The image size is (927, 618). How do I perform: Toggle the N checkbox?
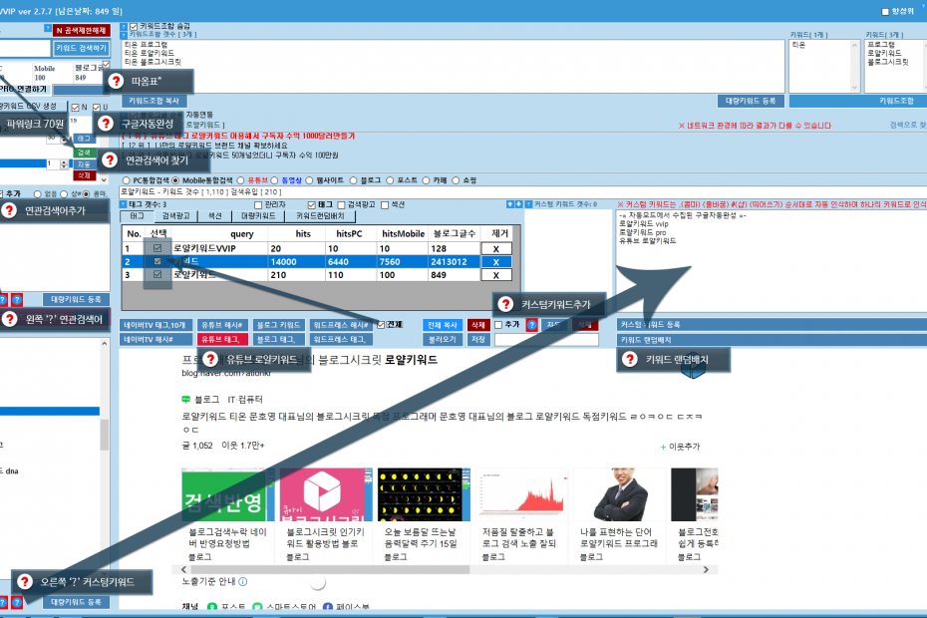75,108
